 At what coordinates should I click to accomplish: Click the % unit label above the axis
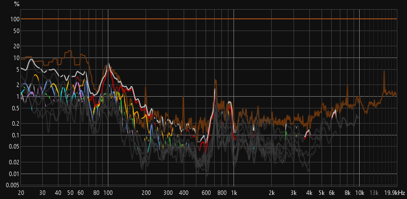[17, 4]
